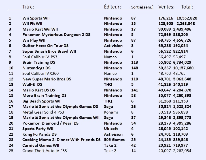Screen dimensions: 206x160
Task: Click Ubisoft publisher for Sports Party
Action: [x=111, y=129]
